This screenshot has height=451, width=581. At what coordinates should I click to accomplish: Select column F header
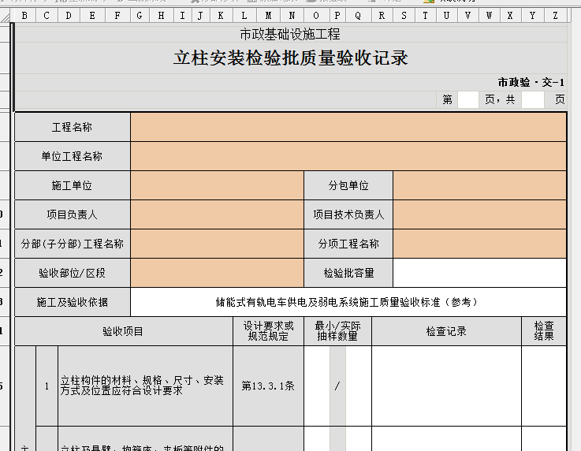(x=117, y=16)
